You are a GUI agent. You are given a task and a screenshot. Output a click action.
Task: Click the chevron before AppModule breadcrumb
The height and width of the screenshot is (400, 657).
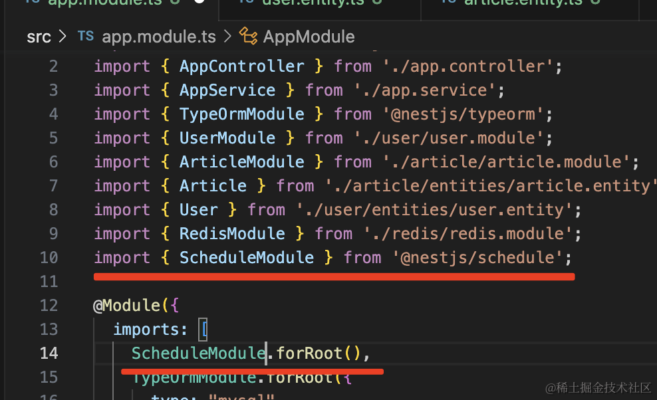pyautogui.click(x=227, y=37)
